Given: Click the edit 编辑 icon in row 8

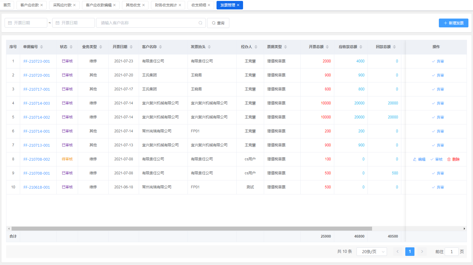Looking at the screenshot, I should [415, 159].
